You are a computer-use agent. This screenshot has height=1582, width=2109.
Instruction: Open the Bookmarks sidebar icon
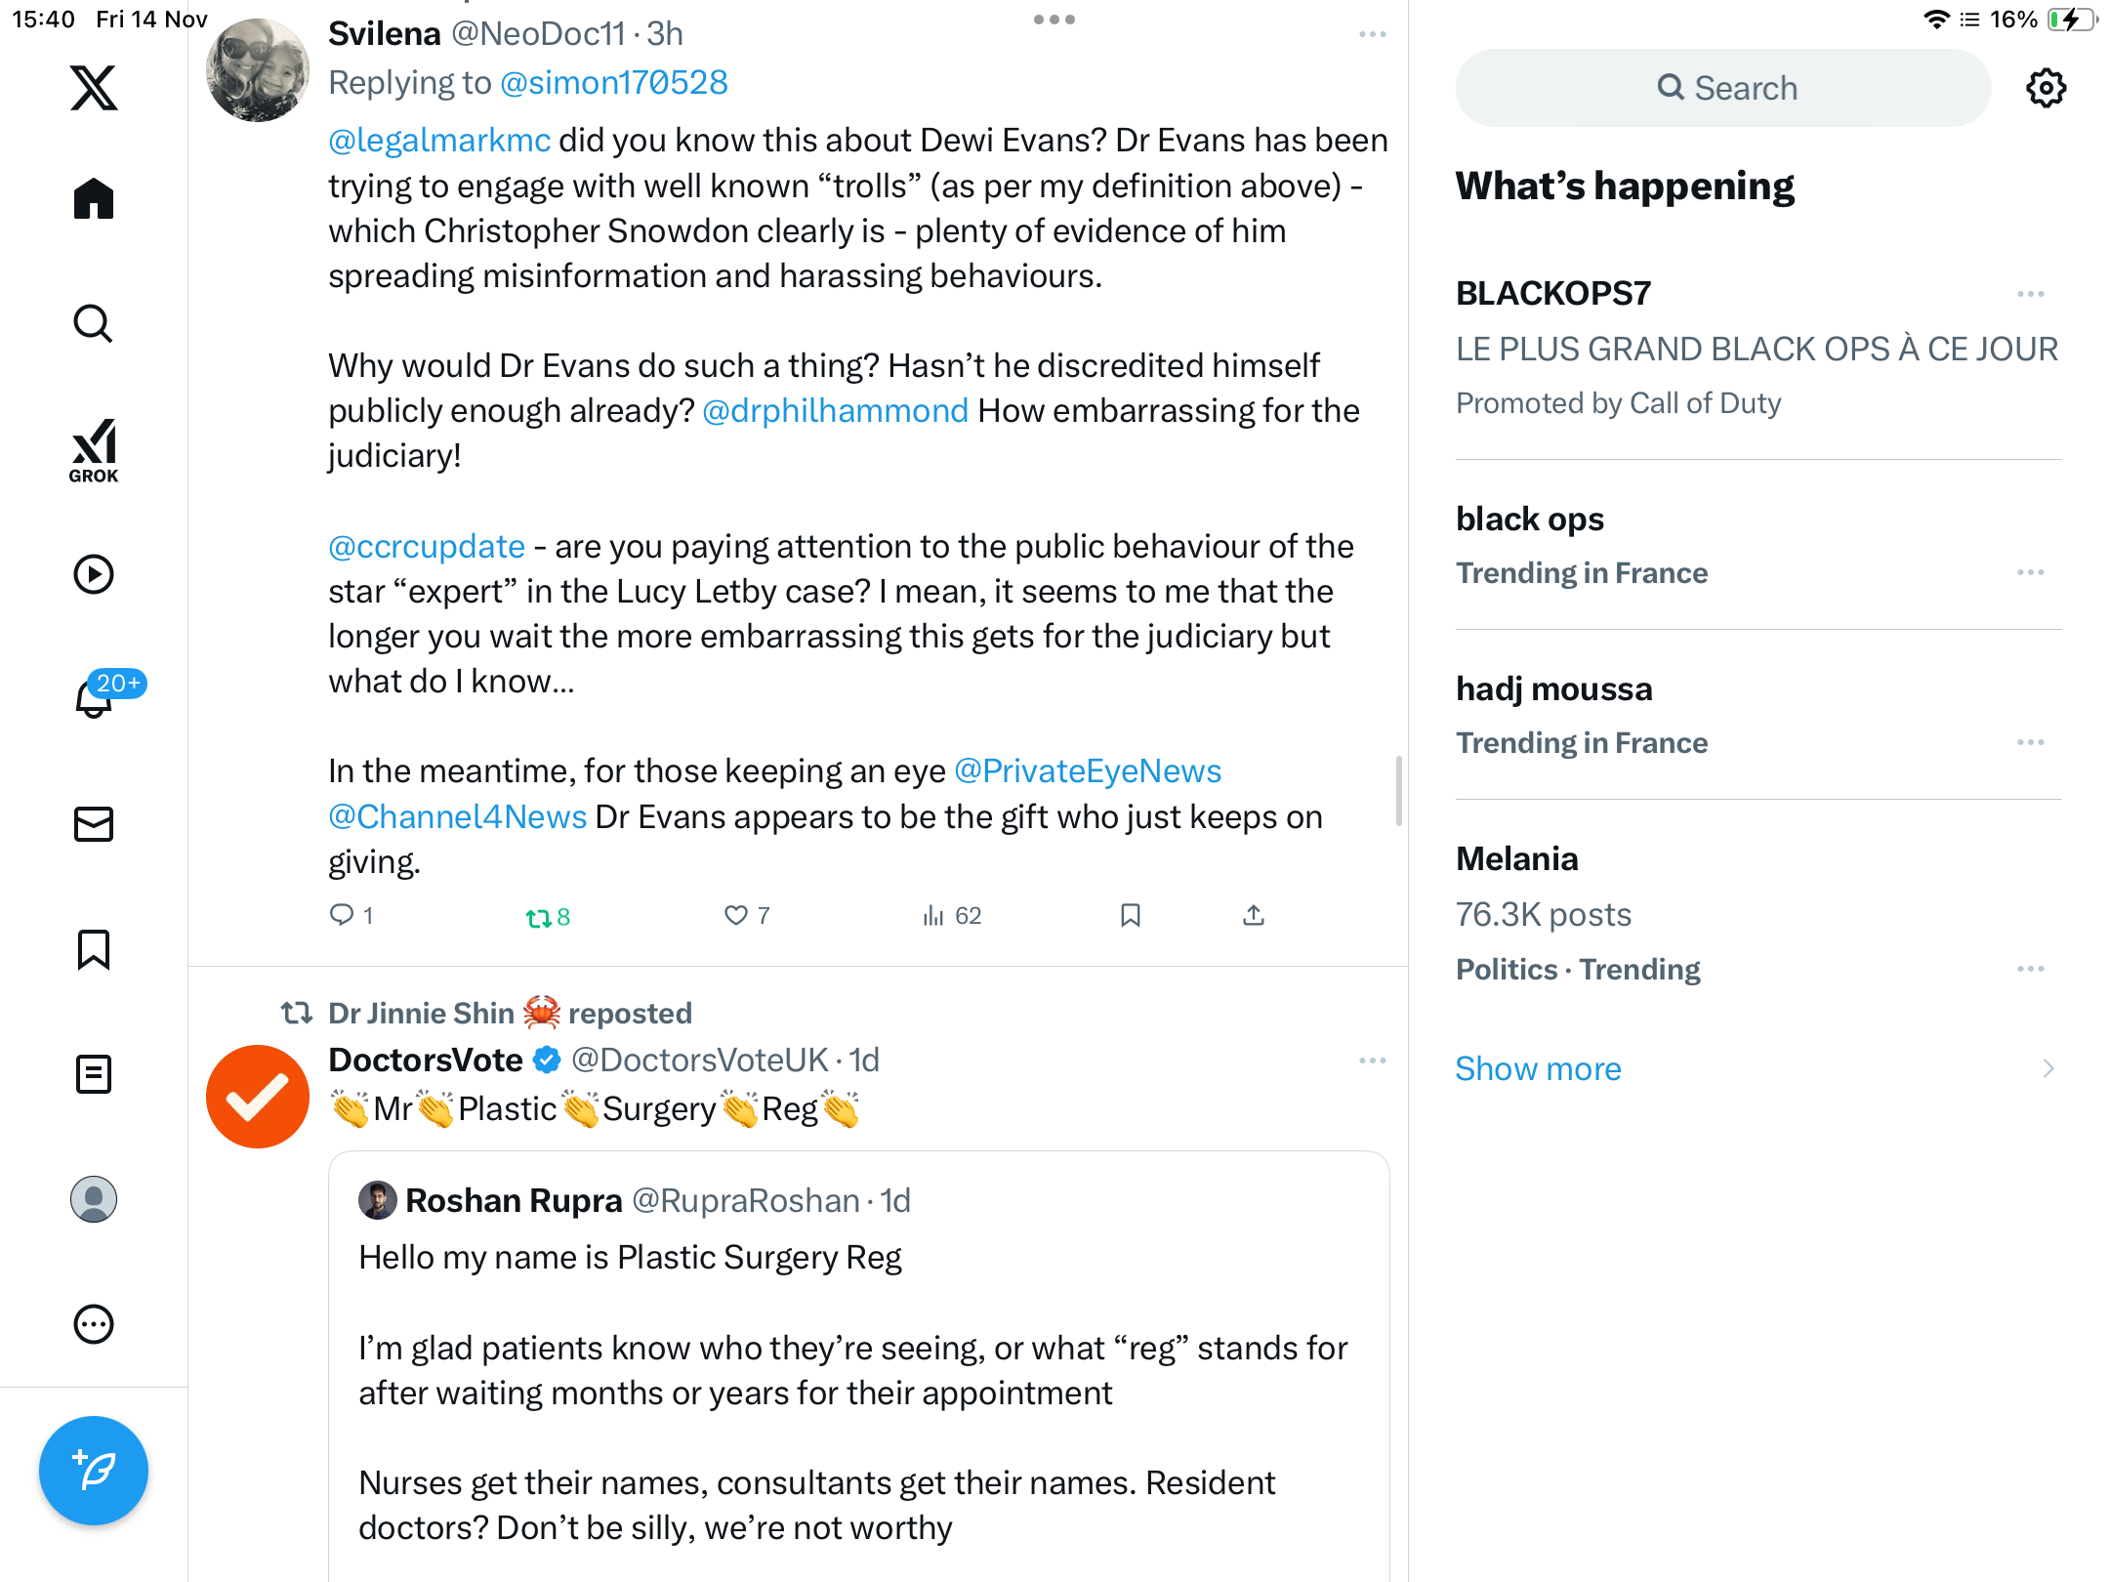tap(94, 949)
